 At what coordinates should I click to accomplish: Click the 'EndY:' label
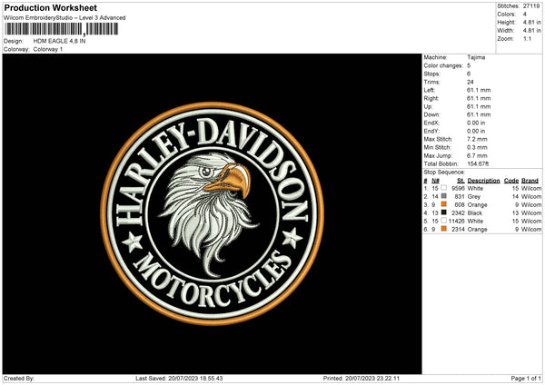coord(431,132)
